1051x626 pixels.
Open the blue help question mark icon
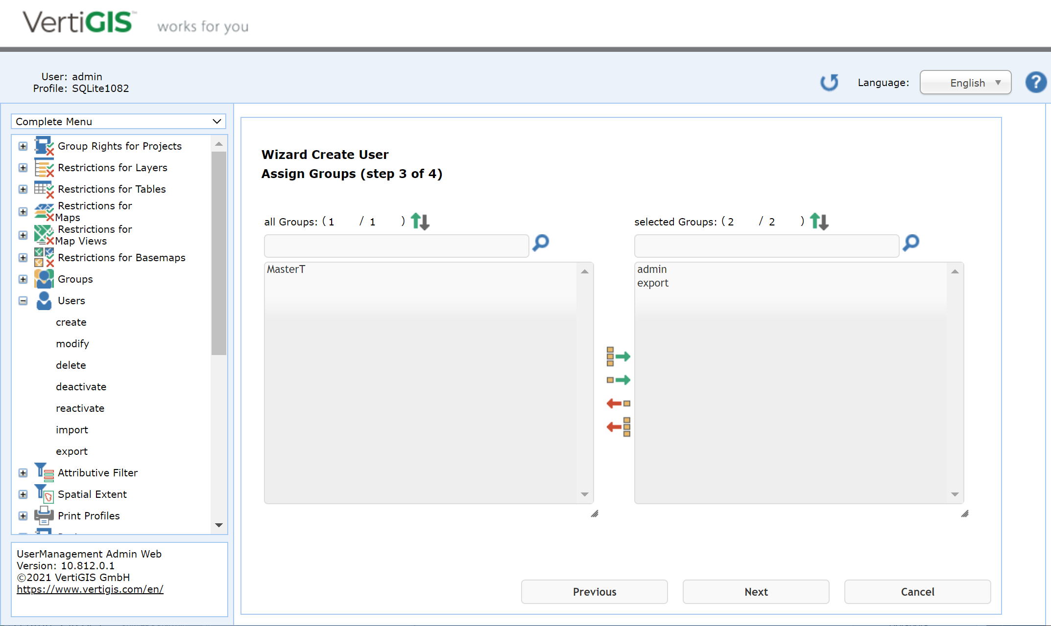(1036, 82)
